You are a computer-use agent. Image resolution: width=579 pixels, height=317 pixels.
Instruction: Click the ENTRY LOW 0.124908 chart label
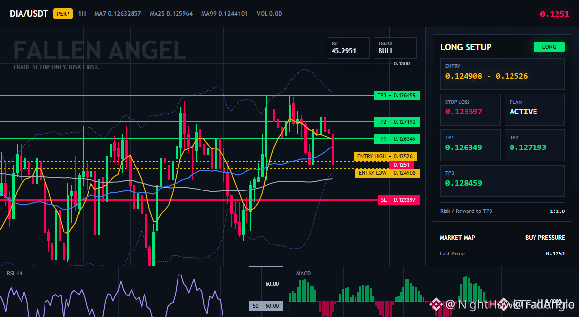coord(387,173)
